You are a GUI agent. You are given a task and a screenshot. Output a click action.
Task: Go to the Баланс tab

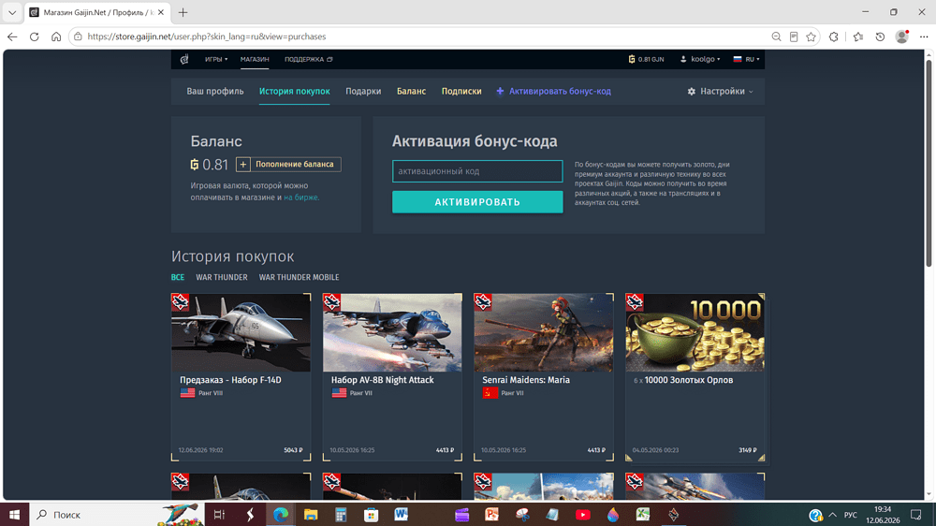[411, 92]
